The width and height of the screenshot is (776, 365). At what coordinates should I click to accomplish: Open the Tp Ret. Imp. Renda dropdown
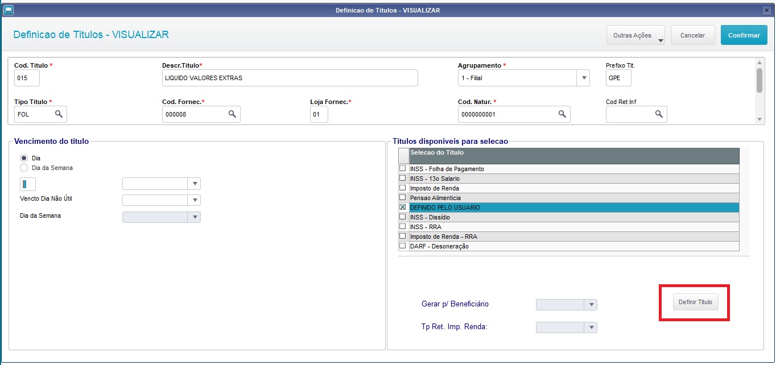(592, 327)
